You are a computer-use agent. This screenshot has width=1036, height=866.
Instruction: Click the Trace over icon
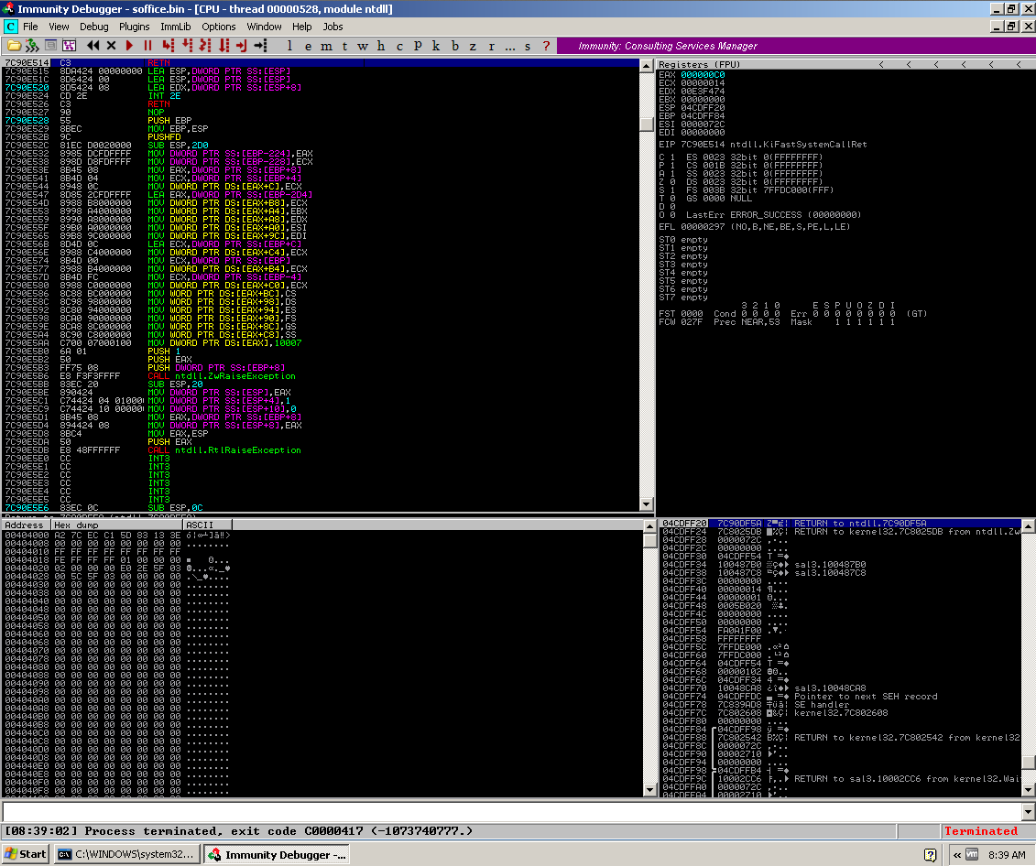(x=224, y=46)
